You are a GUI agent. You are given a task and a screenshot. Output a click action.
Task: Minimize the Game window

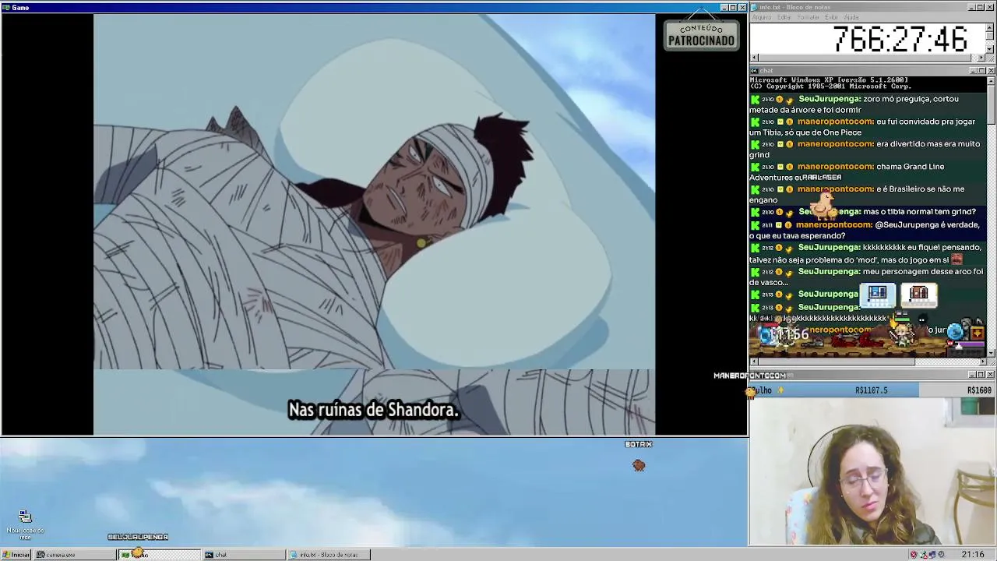pyautogui.click(x=724, y=8)
